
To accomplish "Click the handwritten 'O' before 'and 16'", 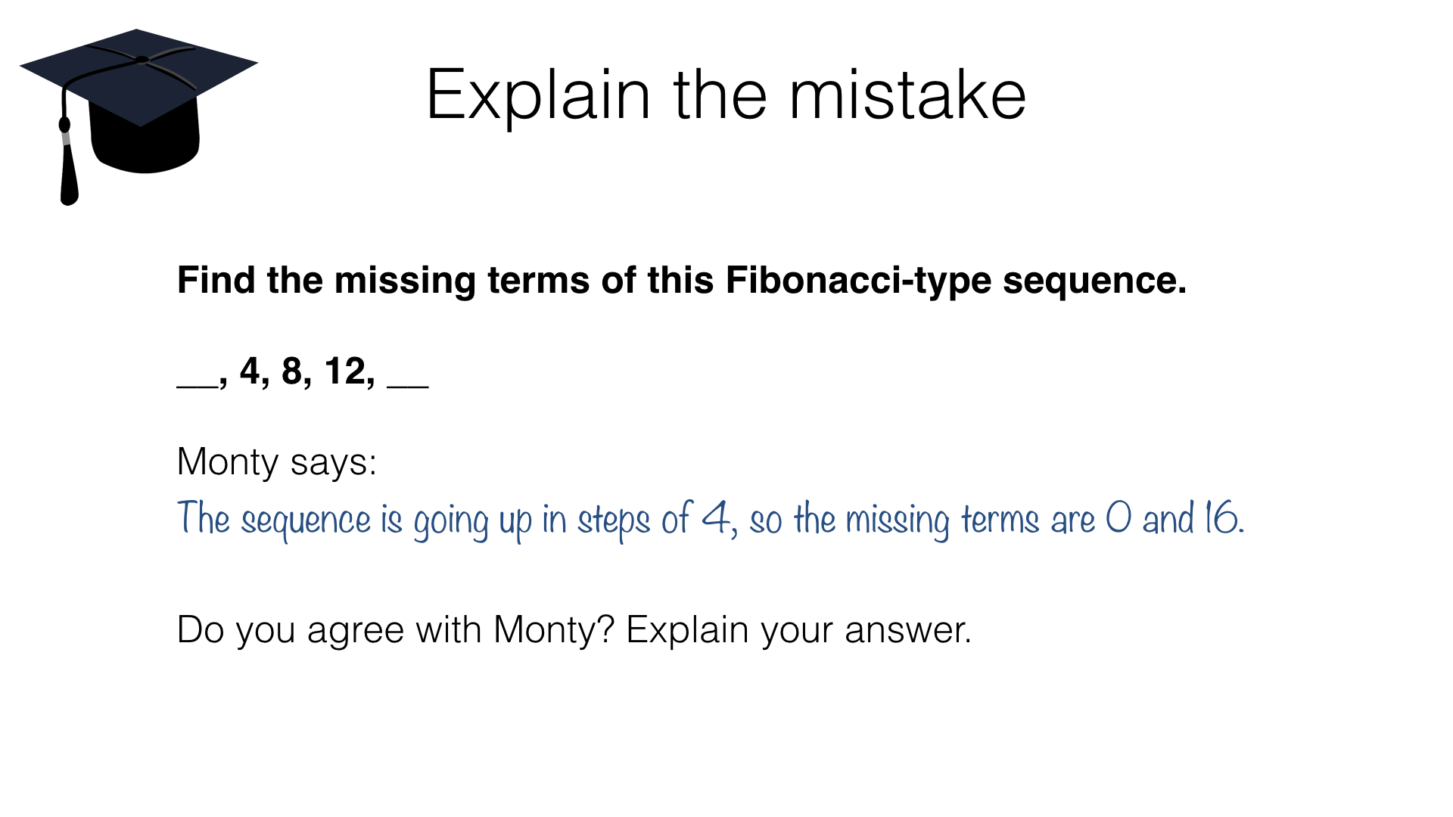I will [1119, 518].
